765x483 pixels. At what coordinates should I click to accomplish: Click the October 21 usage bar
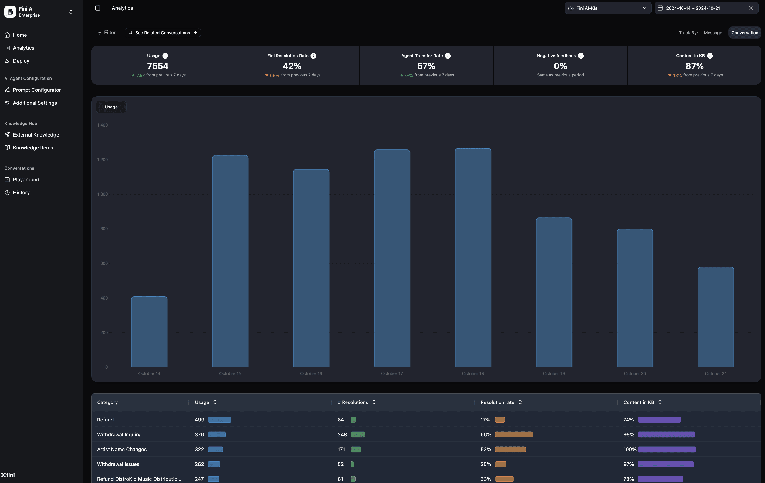[716, 317]
